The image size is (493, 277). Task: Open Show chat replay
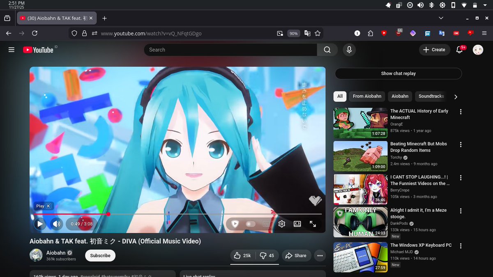pos(398,73)
